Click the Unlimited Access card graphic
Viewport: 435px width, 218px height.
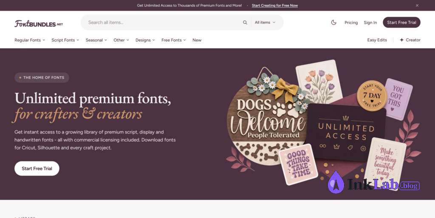(346, 132)
